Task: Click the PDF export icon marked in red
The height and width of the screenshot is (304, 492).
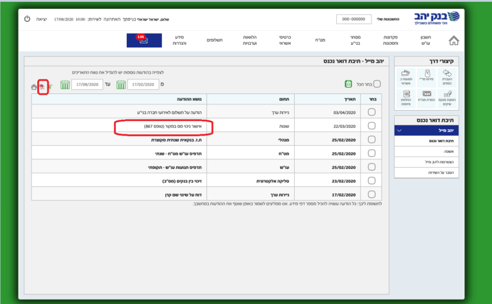Action: point(43,86)
